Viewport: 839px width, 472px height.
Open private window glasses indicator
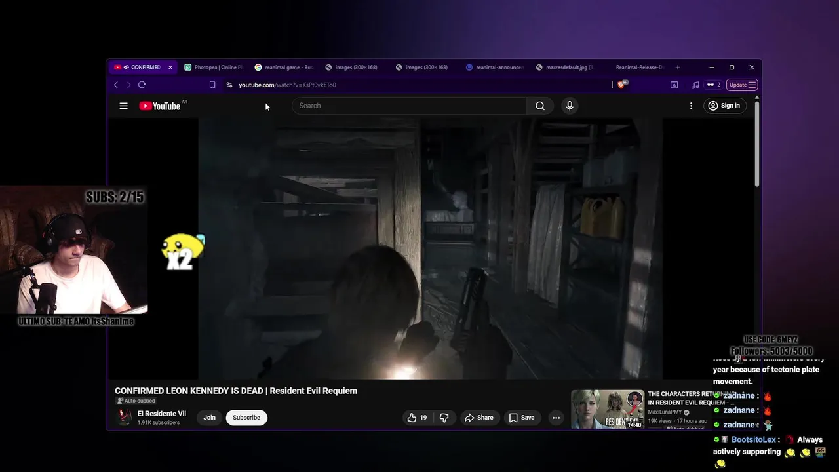(713, 85)
